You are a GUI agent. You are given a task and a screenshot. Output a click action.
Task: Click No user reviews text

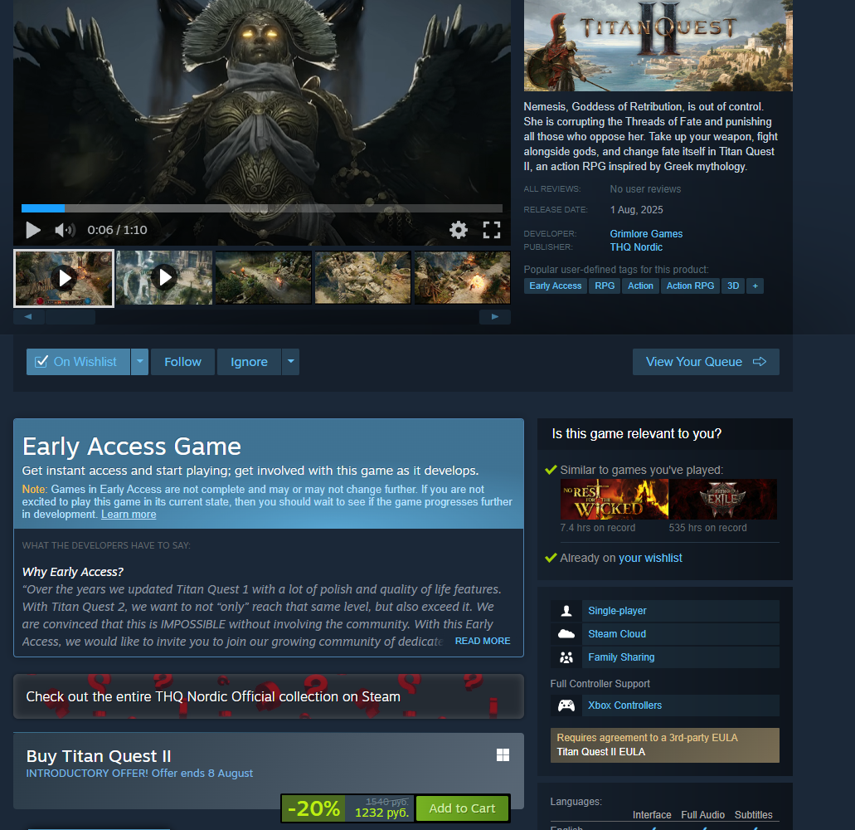click(645, 189)
